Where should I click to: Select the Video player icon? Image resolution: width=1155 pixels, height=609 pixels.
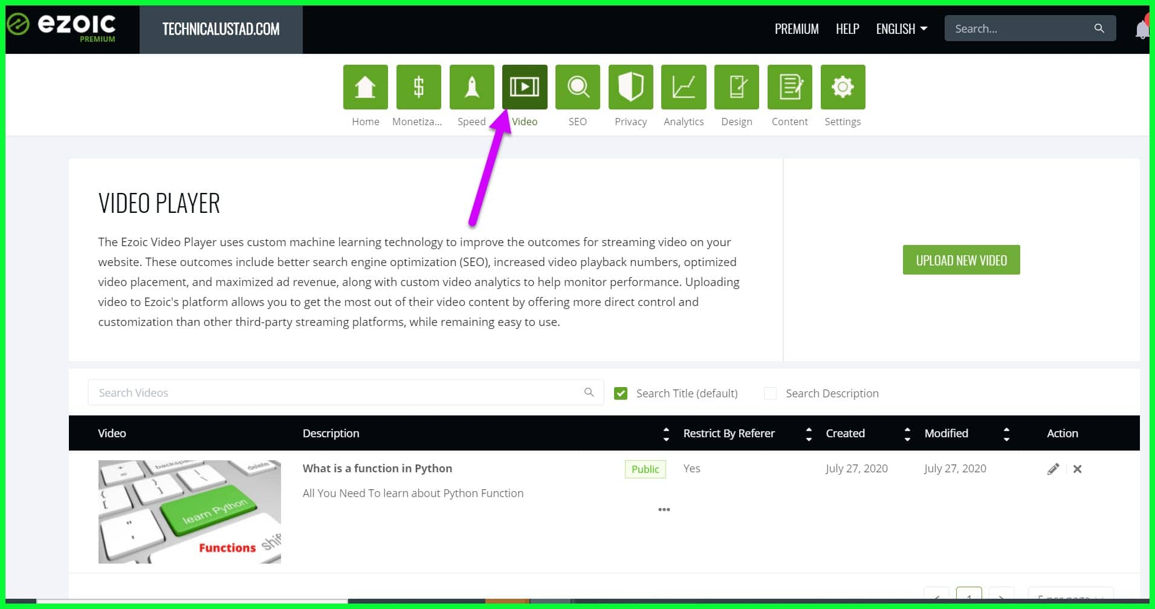tap(525, 87)
